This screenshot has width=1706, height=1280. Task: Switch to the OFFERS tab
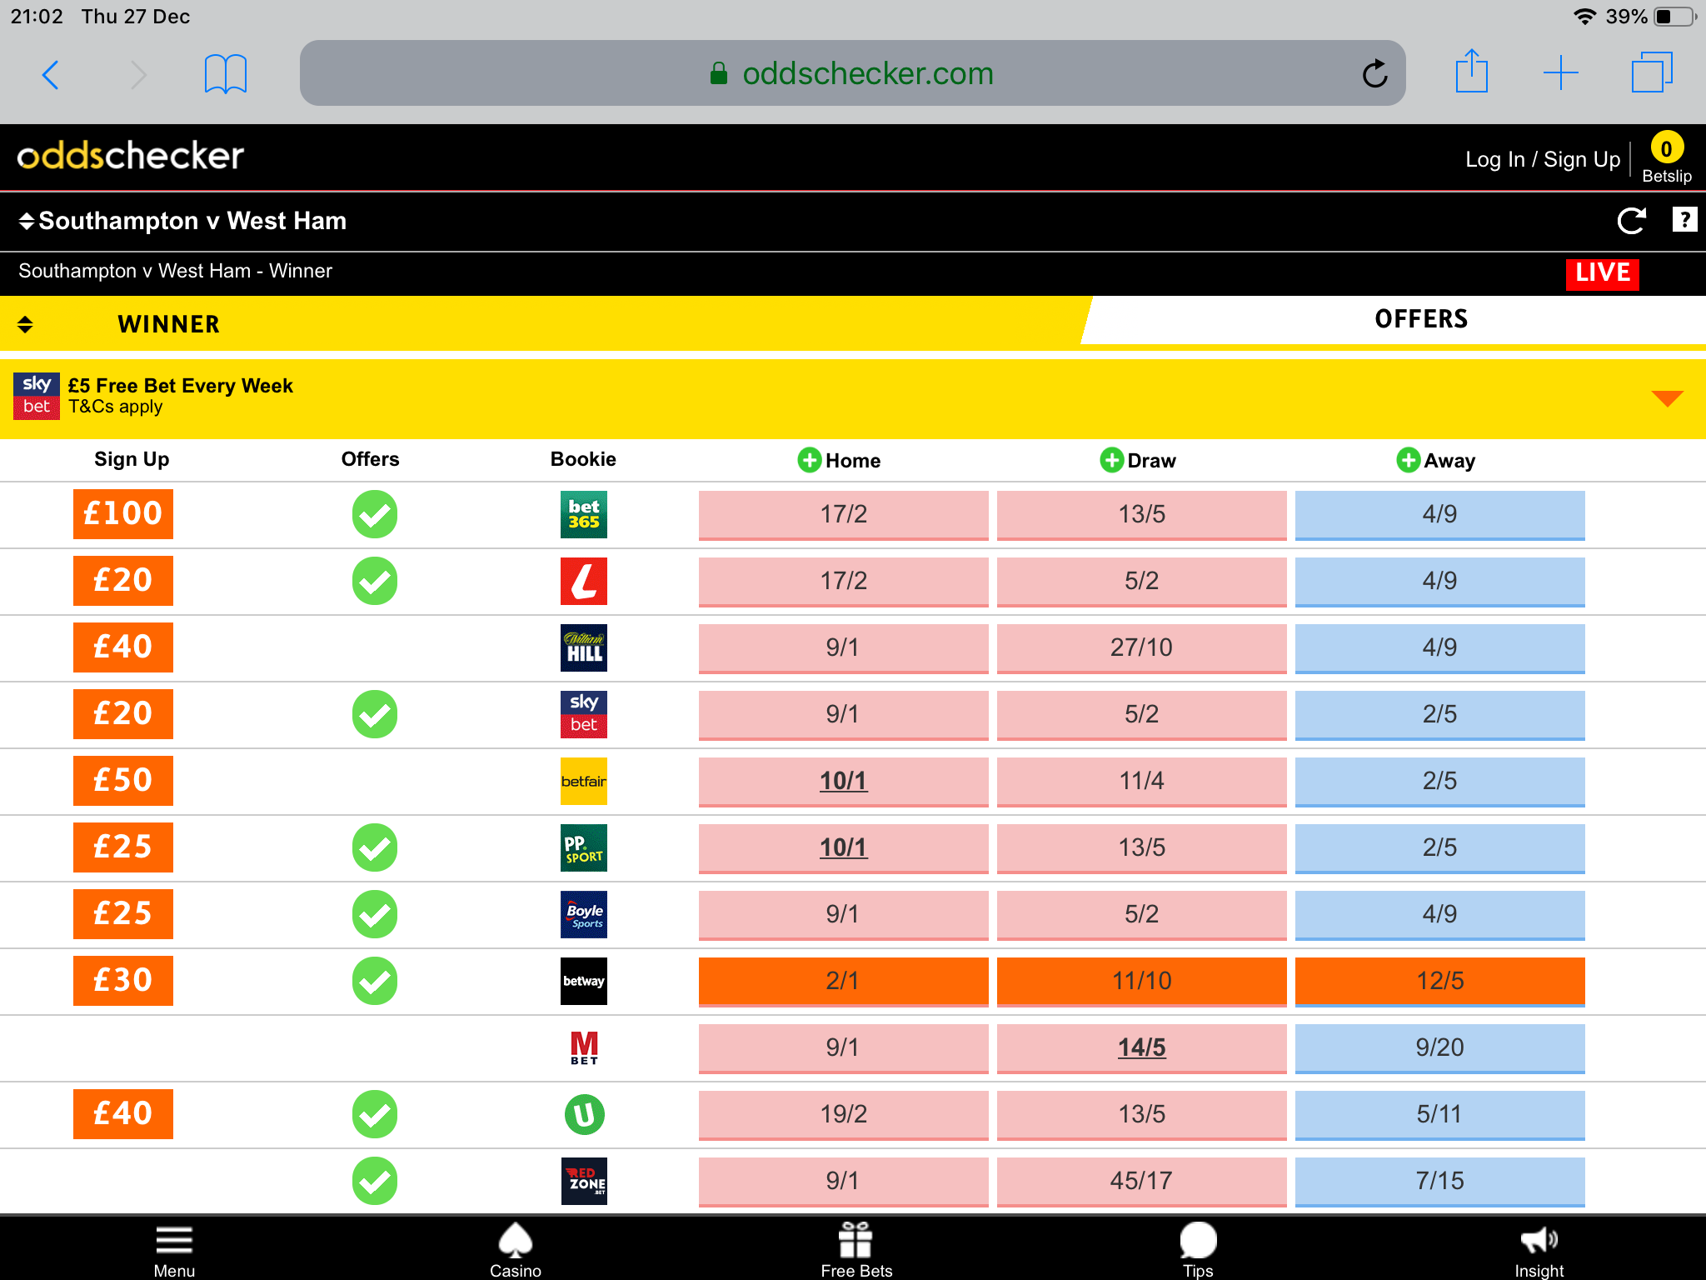(1421, 319)
